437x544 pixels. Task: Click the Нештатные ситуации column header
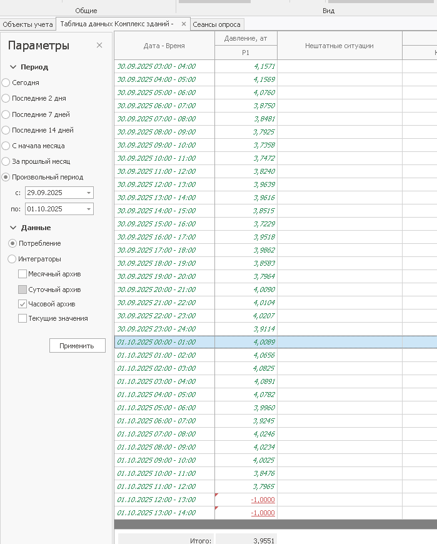(339, 46)
